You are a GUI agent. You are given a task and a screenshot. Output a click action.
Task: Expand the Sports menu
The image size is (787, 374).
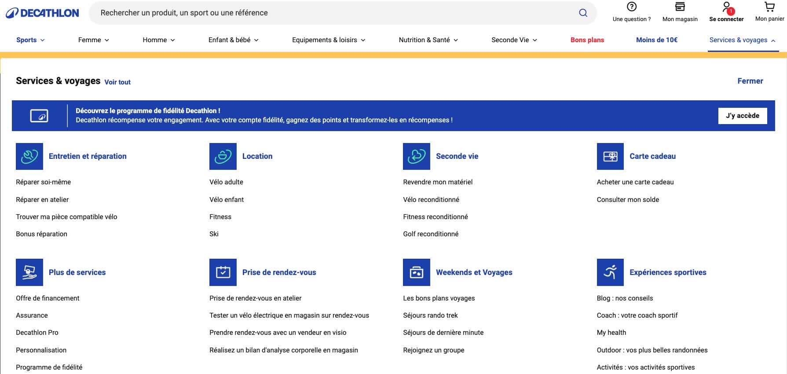tap(30, 40)
